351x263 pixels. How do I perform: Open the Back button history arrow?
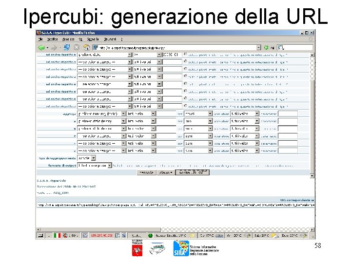tap(47, 48)
